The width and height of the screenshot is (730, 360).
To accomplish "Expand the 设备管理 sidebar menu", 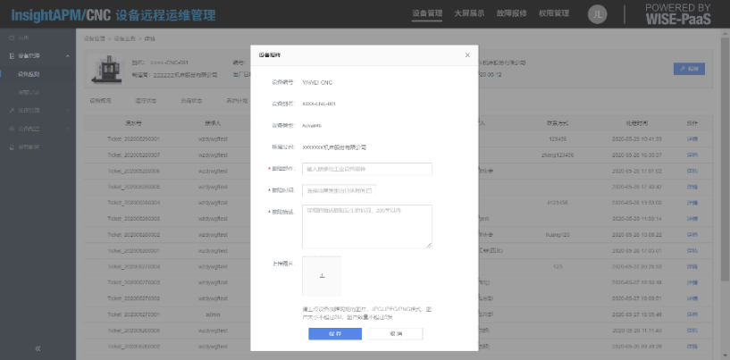I will (x=36, y=55).
